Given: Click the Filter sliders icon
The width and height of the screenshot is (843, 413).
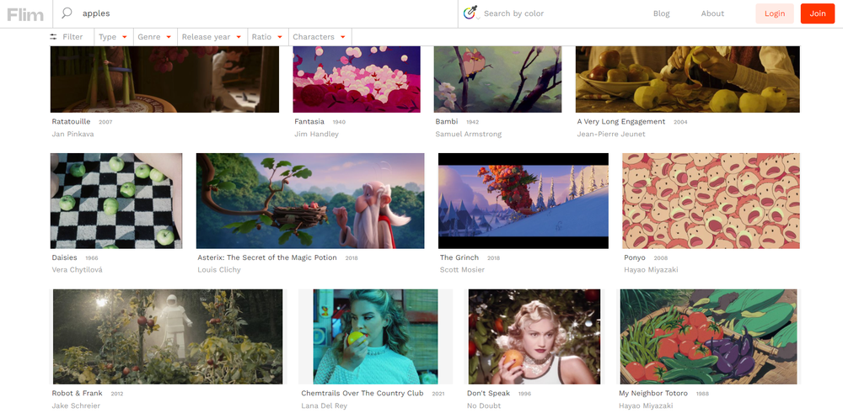Looking at the screenshot, I should [x=53, y=37].
